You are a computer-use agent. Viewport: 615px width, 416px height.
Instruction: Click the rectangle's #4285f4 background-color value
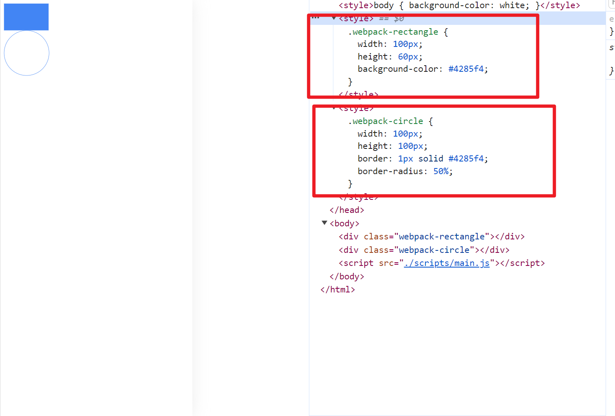click(466, 69)
